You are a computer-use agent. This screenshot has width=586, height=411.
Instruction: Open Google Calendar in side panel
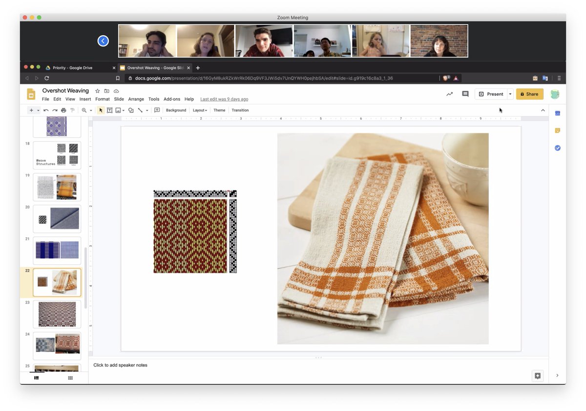pos(557,113)
